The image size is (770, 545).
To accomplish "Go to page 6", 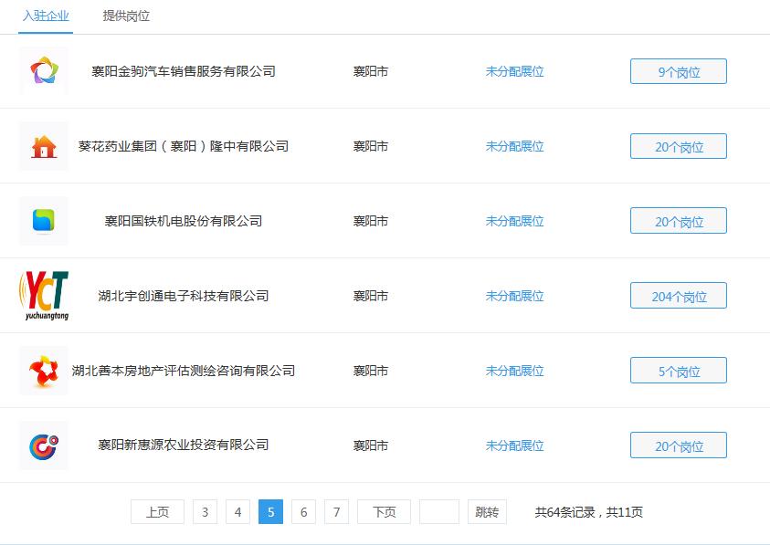I will [x=303, y=512].
